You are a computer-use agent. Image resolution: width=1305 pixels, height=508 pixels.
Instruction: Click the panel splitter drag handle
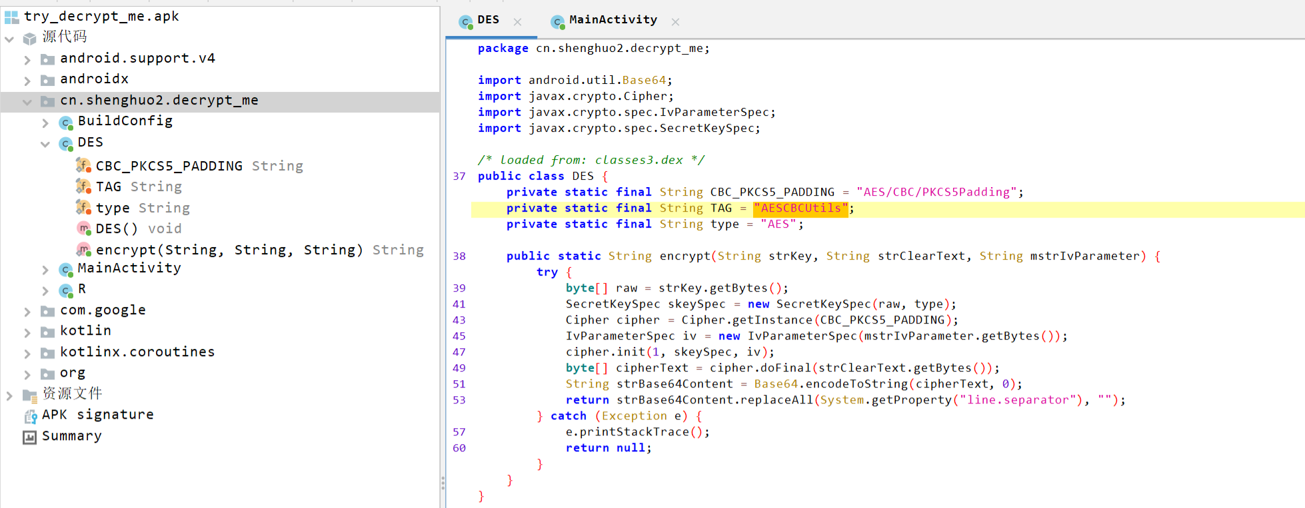(x=443, y=483)
